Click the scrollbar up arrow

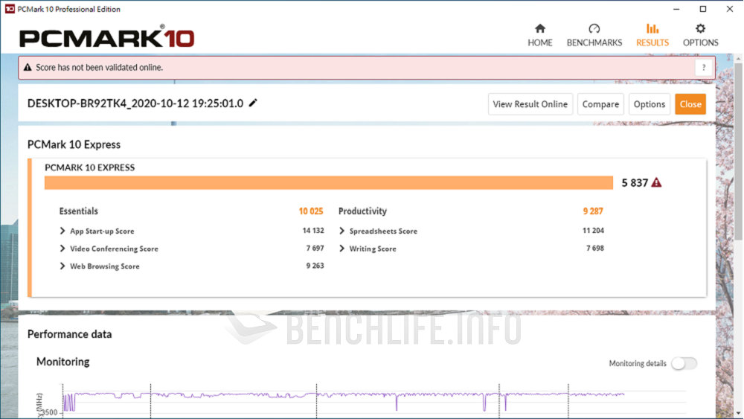pyautogui.click(x=738, y=58)
